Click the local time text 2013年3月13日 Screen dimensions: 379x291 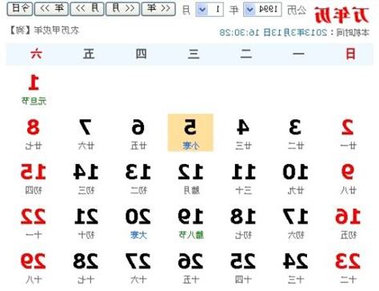[x=273, y=33]
